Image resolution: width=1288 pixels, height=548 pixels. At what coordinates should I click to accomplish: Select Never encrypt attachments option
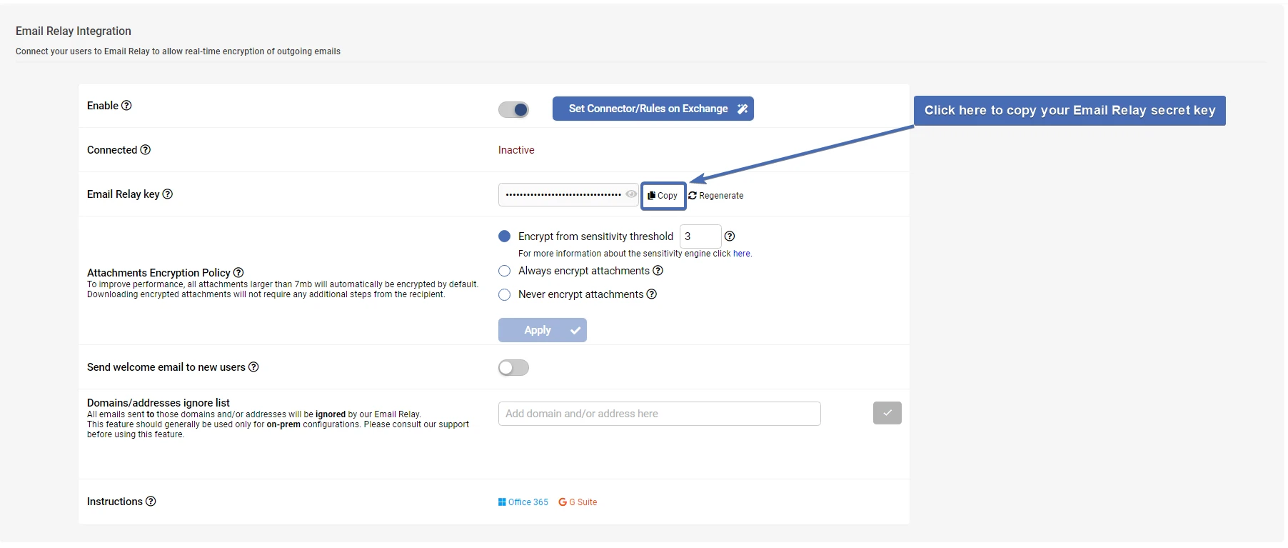(x=505, y=294)
